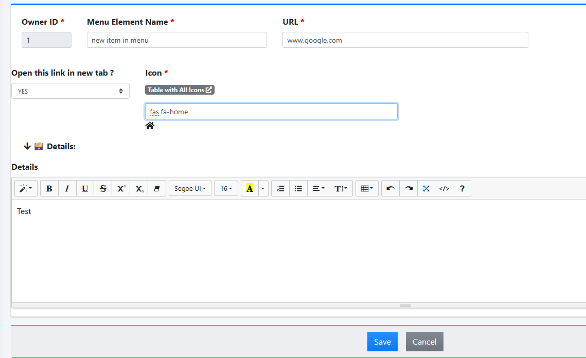Click the yellow highlighted A color button
This screenshot has height=358, width=586.
pos(250,189)
